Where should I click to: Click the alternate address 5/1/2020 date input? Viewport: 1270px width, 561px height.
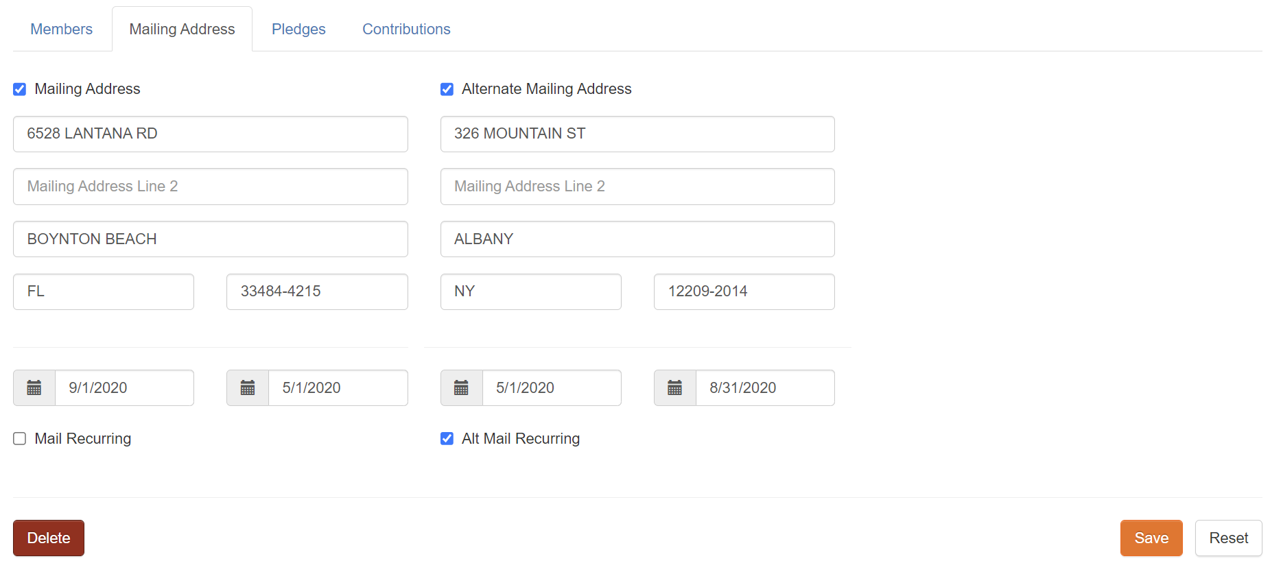pyautogui.click(x=552, y=387)
